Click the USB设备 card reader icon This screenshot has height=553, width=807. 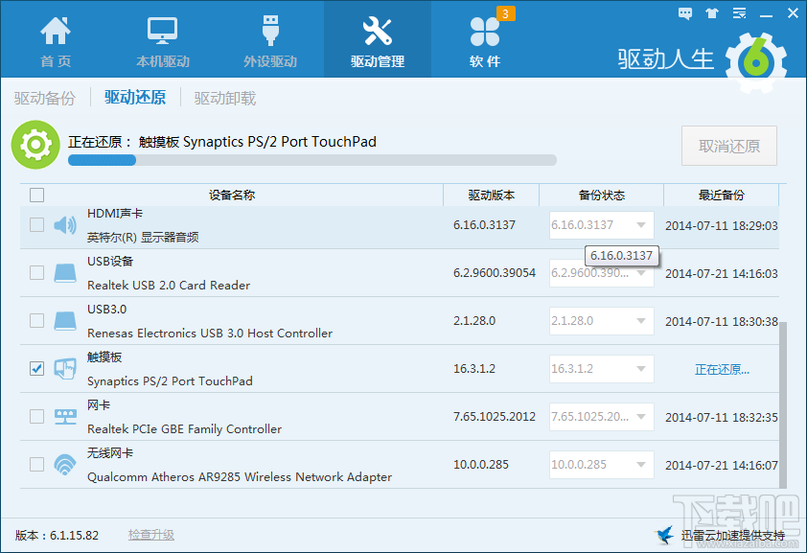point(65,273)
